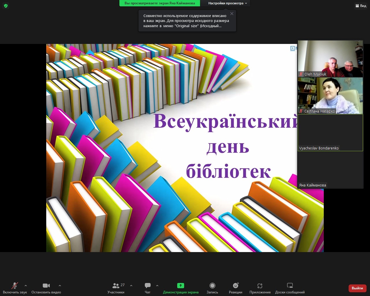Click the Яна Кайманова name label
The height and width of the screenshot is (296, 370).
[x=312, y=185]
